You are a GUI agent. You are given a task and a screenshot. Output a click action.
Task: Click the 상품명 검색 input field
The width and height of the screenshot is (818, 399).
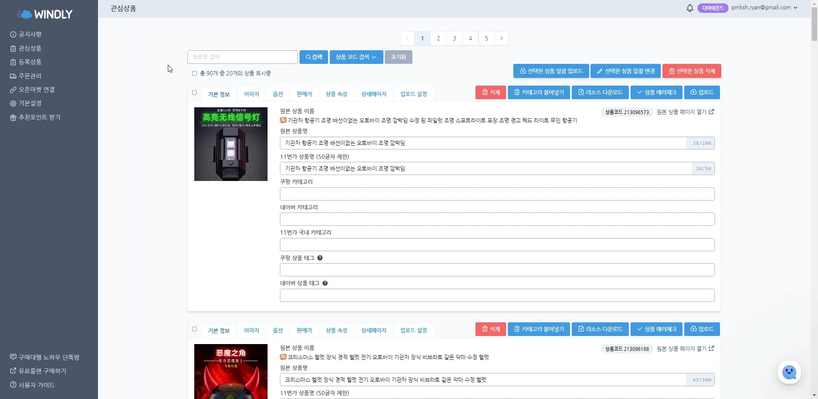[x=242, y=57]
